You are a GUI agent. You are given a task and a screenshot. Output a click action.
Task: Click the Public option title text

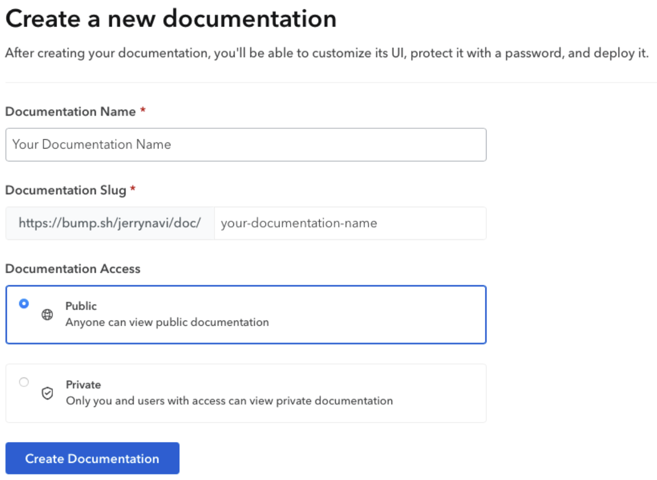click(x=81, y=306)
